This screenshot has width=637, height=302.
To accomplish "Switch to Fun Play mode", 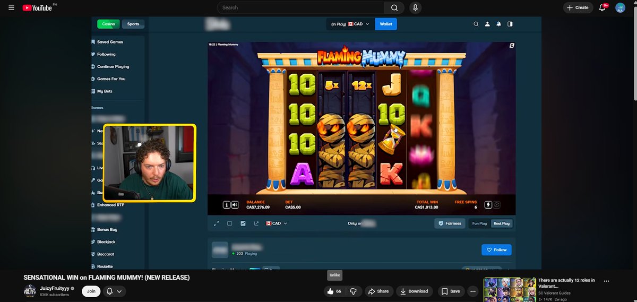I will (479, 223).
